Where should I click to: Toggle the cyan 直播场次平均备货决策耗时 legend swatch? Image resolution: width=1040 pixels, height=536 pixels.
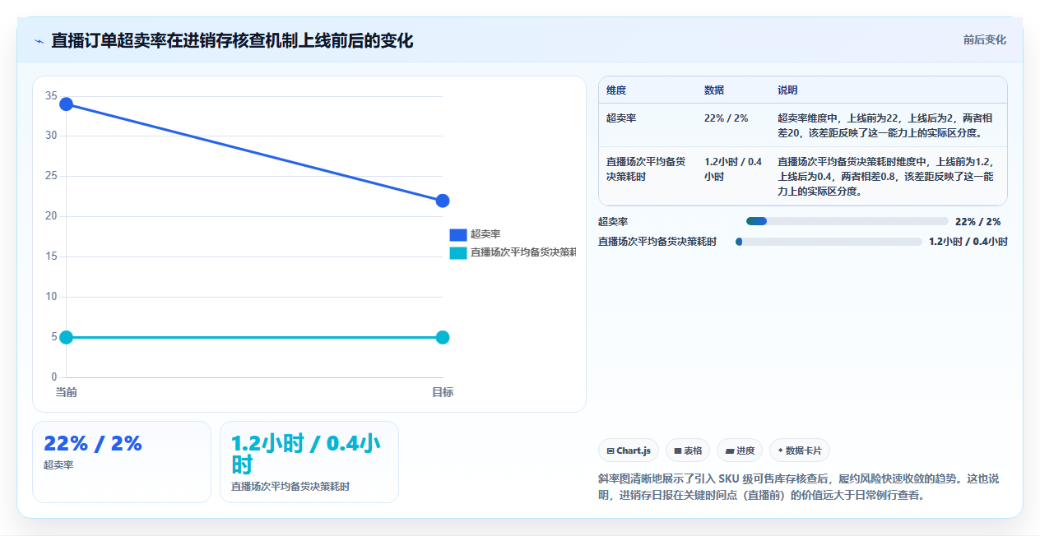click(x=458, y=253)
